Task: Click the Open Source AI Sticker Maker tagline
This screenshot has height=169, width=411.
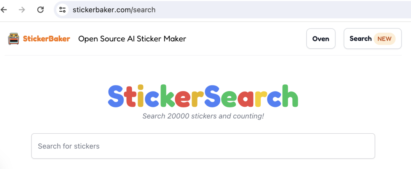Action: point(132,39)
